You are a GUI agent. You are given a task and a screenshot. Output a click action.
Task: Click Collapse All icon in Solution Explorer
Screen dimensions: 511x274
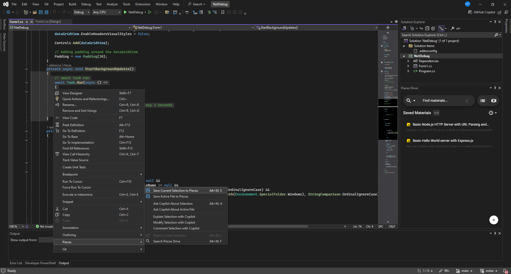click(427, 28)
